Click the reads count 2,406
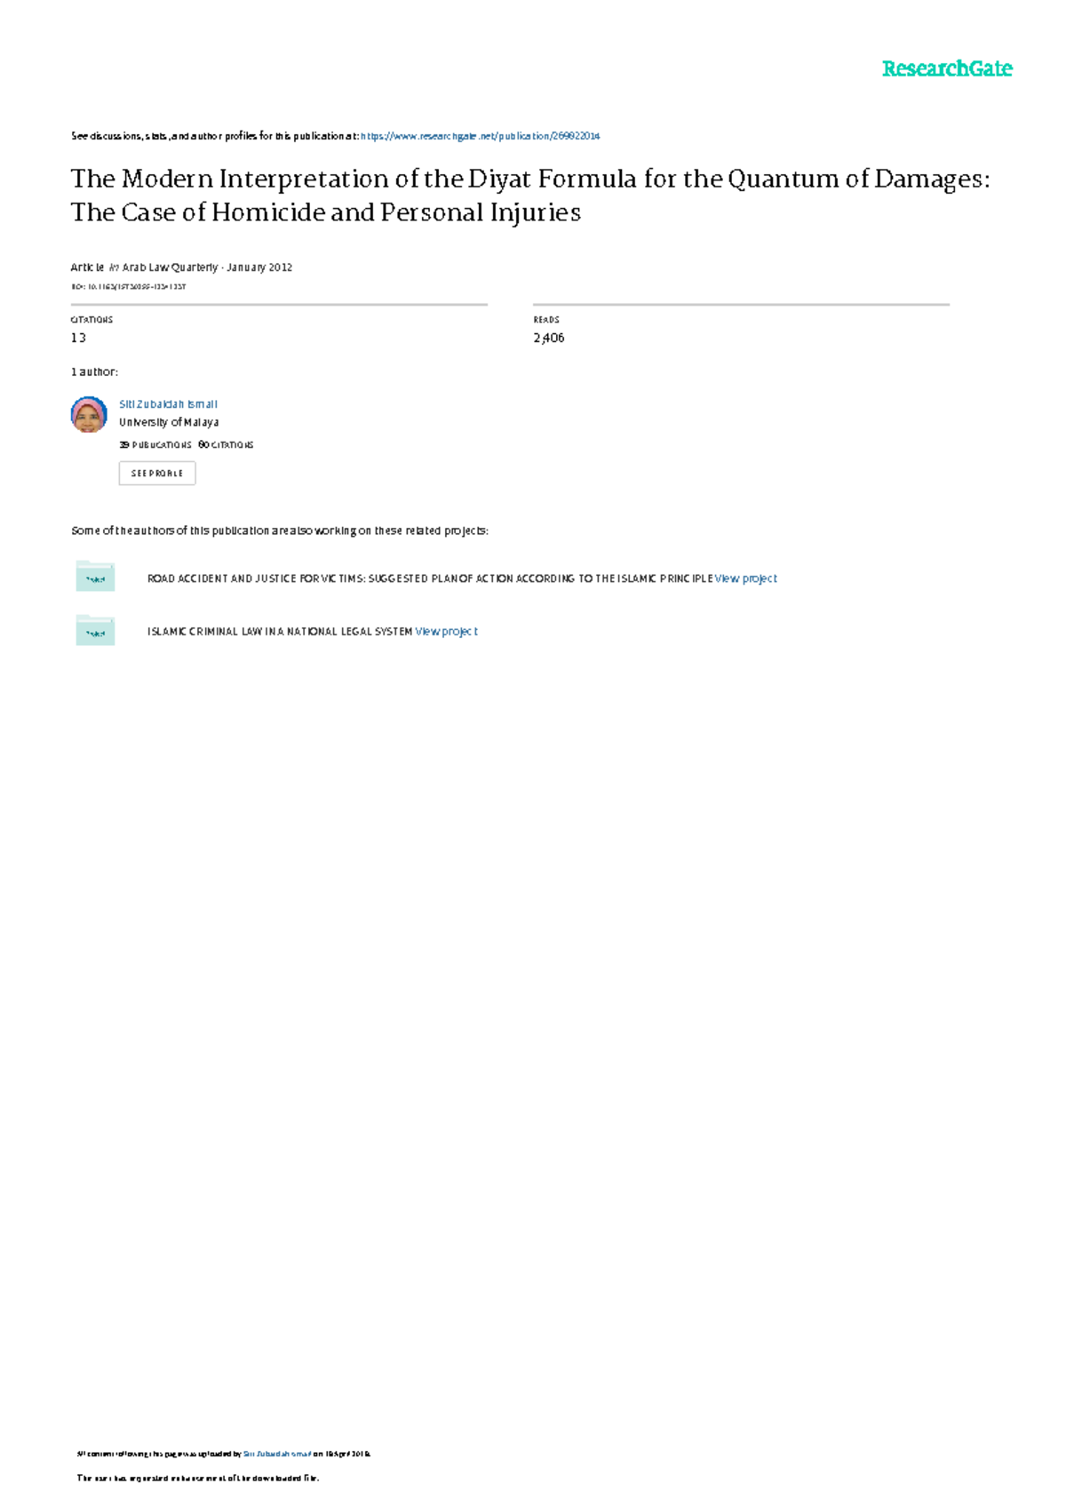This screenshot has width=1066, height=1508. coord(549,338)
